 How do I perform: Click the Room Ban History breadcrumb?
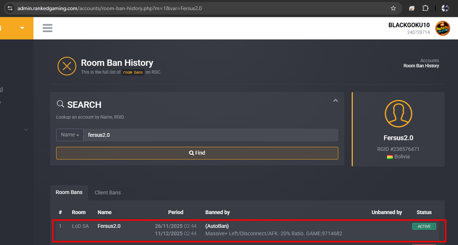[x=421, y=66]
